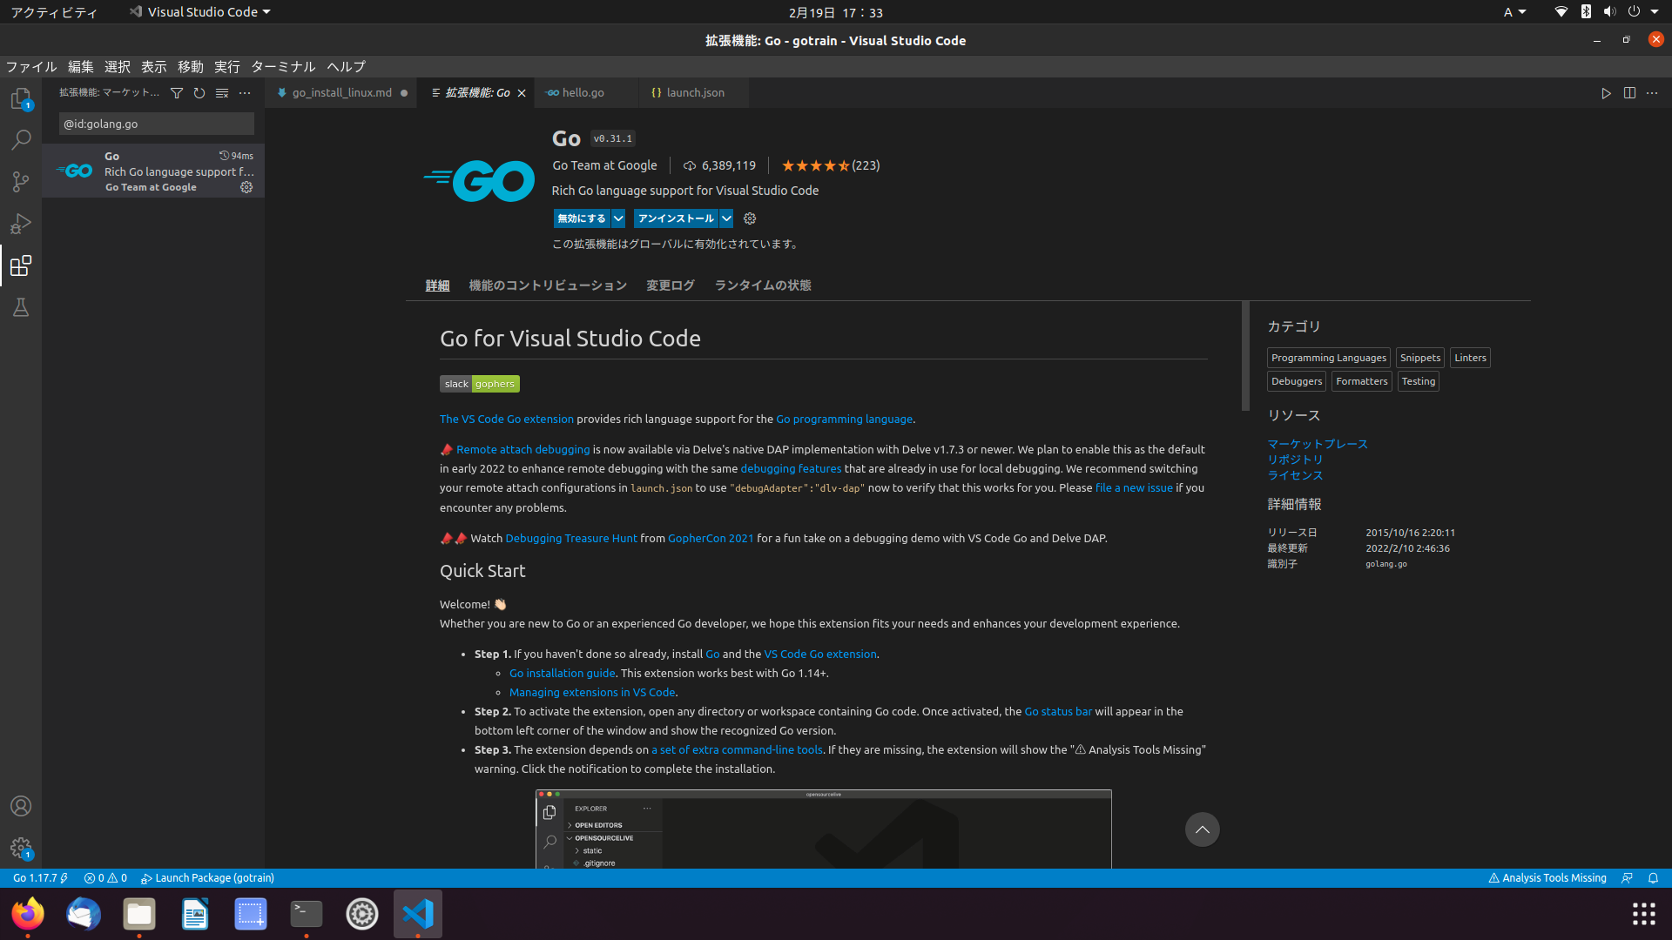Click the Analysis Tools Missing status warning
The height and width of the screenshot is (940, 1672).
[1547, 877]
